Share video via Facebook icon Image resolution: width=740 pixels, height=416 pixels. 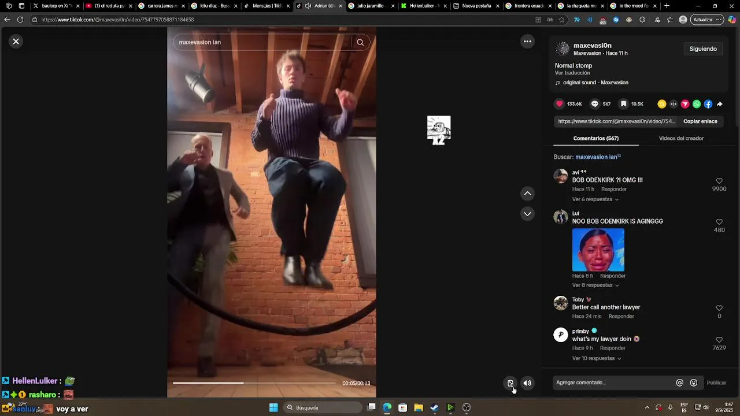[708, 104]
